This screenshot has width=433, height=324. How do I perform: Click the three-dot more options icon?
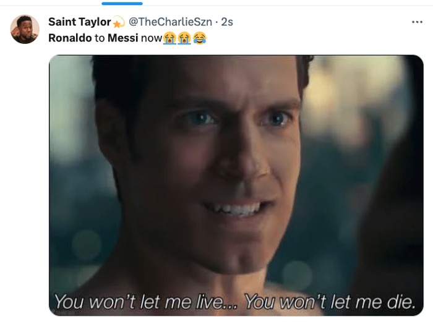[x=417, y=22]
